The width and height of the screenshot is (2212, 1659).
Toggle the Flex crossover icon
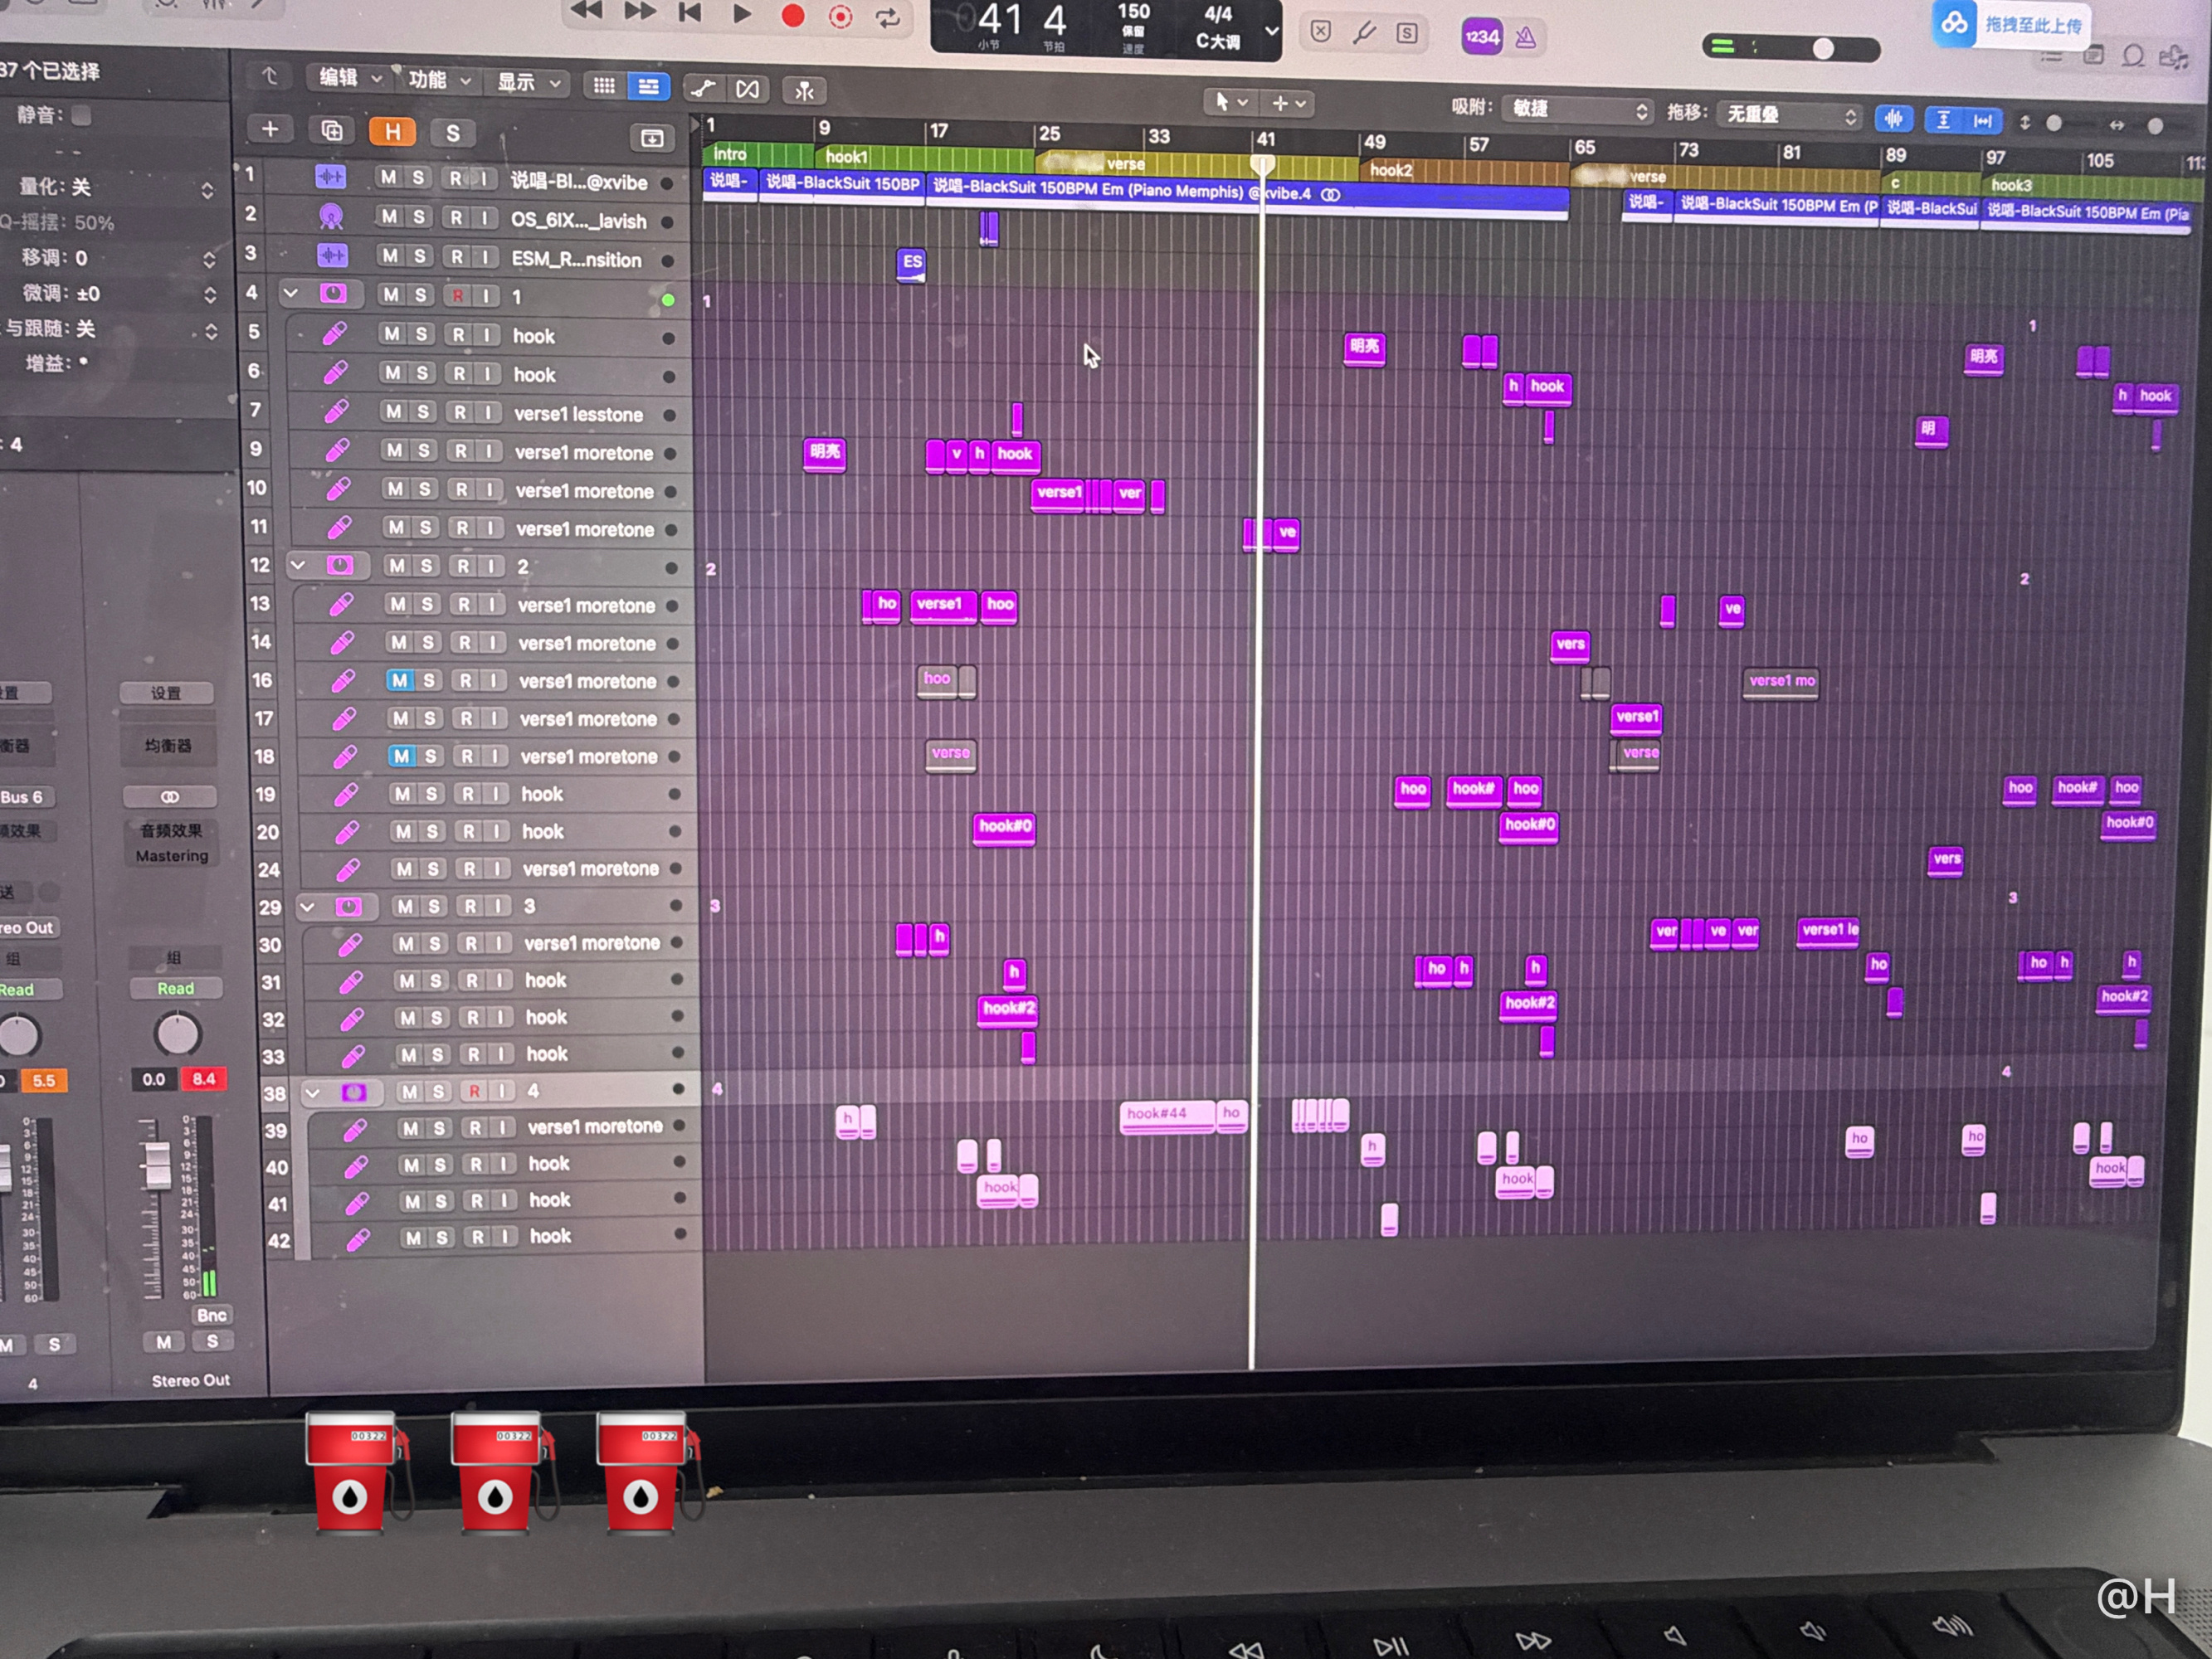tap(747, 89)
